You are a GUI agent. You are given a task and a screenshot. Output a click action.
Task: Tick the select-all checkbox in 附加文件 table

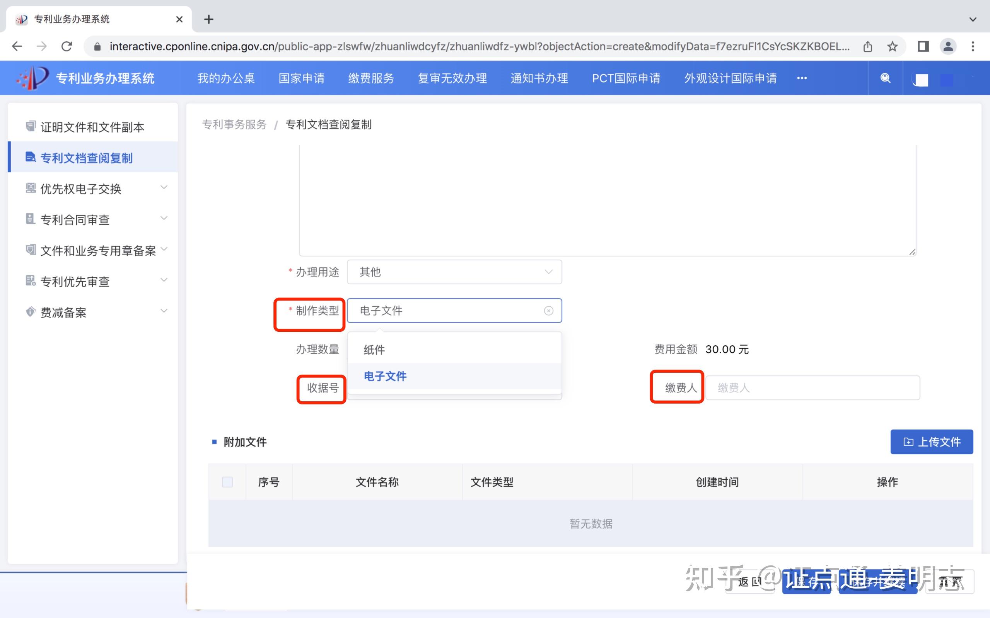pyautogui.click(x=227, y=482)
